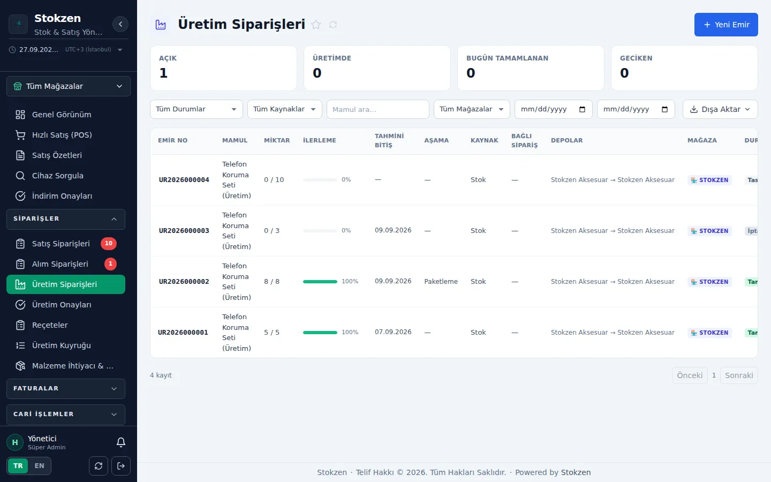Open order UR2026000004
This screenshot has width=771, height=482.
click(184, 180)
